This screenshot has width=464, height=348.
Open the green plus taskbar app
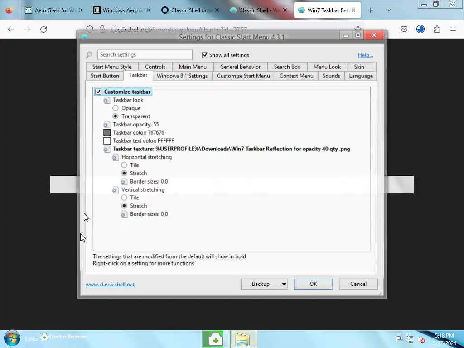213,339
